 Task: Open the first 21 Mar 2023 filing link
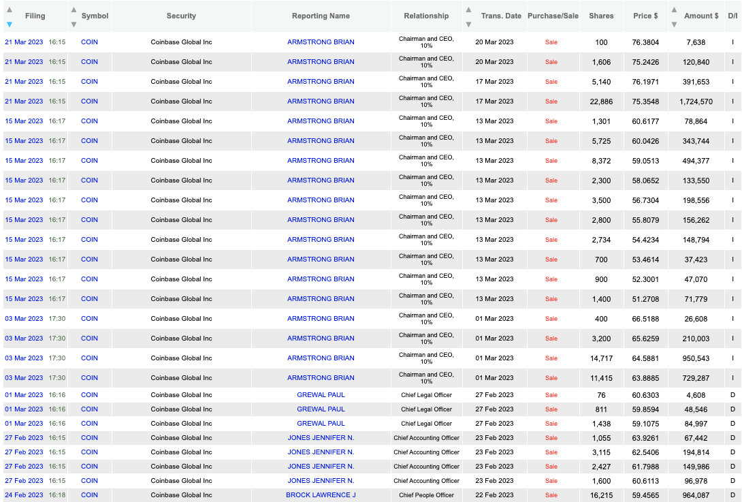pyautogui.click(x=24, y=42)
